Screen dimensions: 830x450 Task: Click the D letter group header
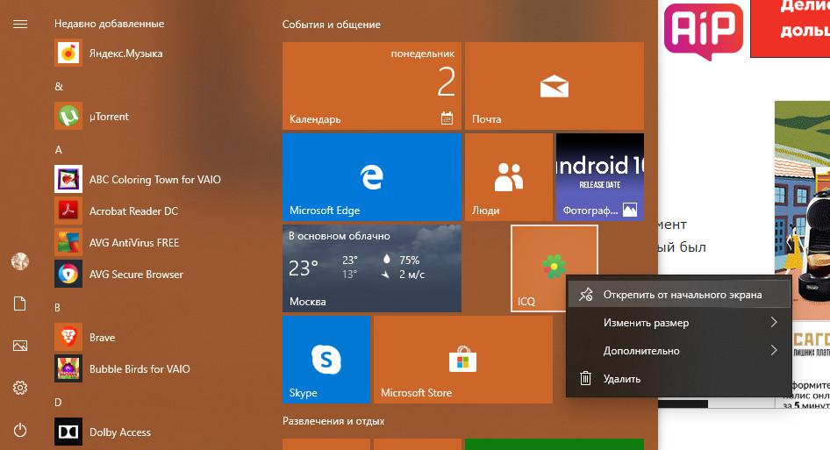58,403
